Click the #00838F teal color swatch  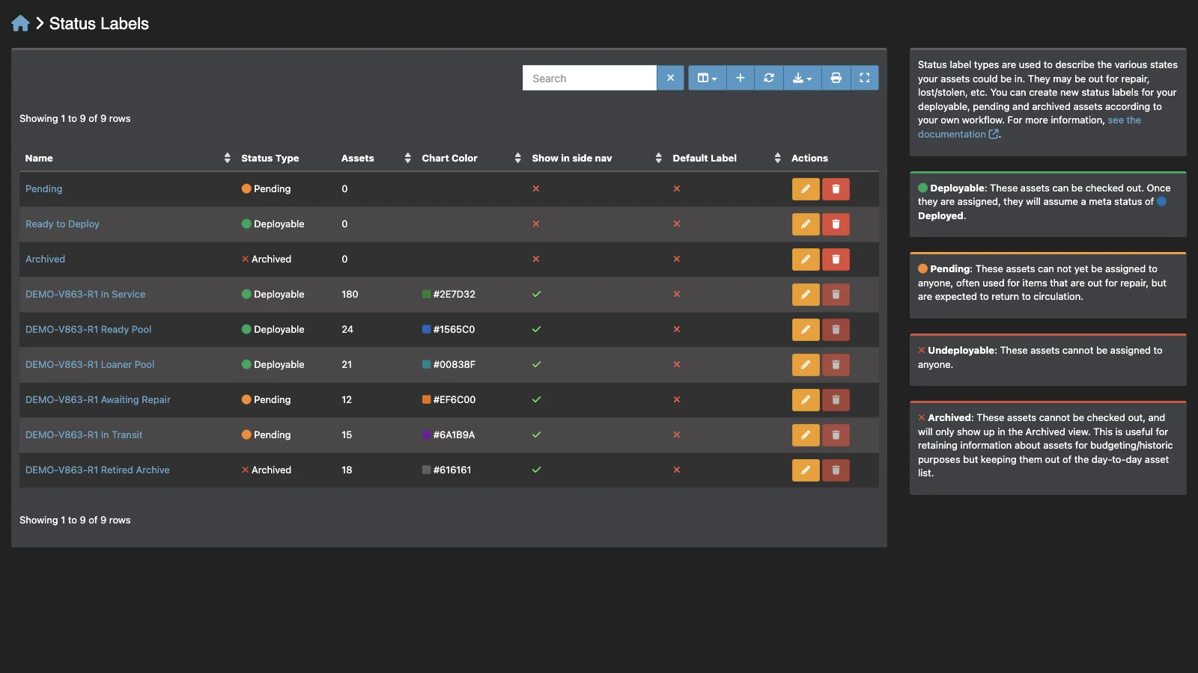point(426,365)
